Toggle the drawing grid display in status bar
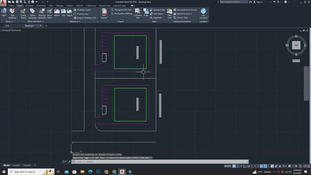Image resolution: width=311 pixels, height=175 pixels. pyautogui.click(x=234, y=166)
